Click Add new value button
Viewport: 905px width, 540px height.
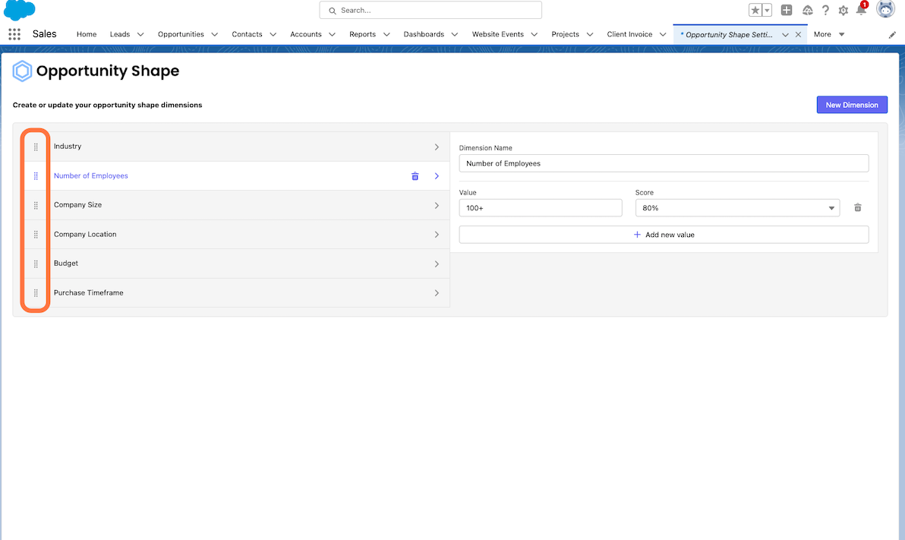pos(664,235)
